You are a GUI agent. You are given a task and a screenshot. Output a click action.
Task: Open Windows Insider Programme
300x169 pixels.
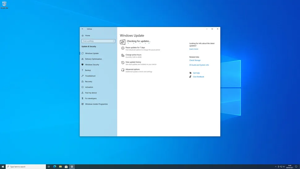(x=96, y=104)
